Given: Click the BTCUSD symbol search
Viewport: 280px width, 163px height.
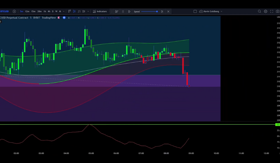Looking at the screenshot, I should [x=5, y=12].
